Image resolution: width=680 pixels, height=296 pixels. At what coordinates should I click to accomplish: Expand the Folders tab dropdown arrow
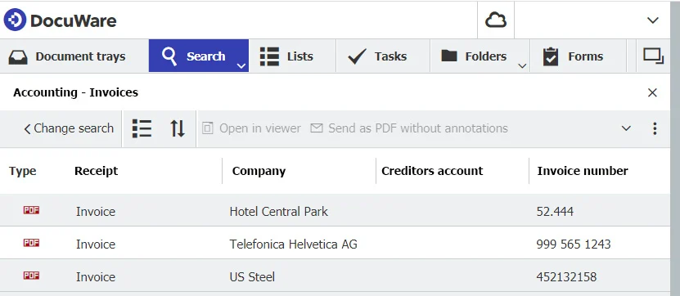[x=522, y=66]
